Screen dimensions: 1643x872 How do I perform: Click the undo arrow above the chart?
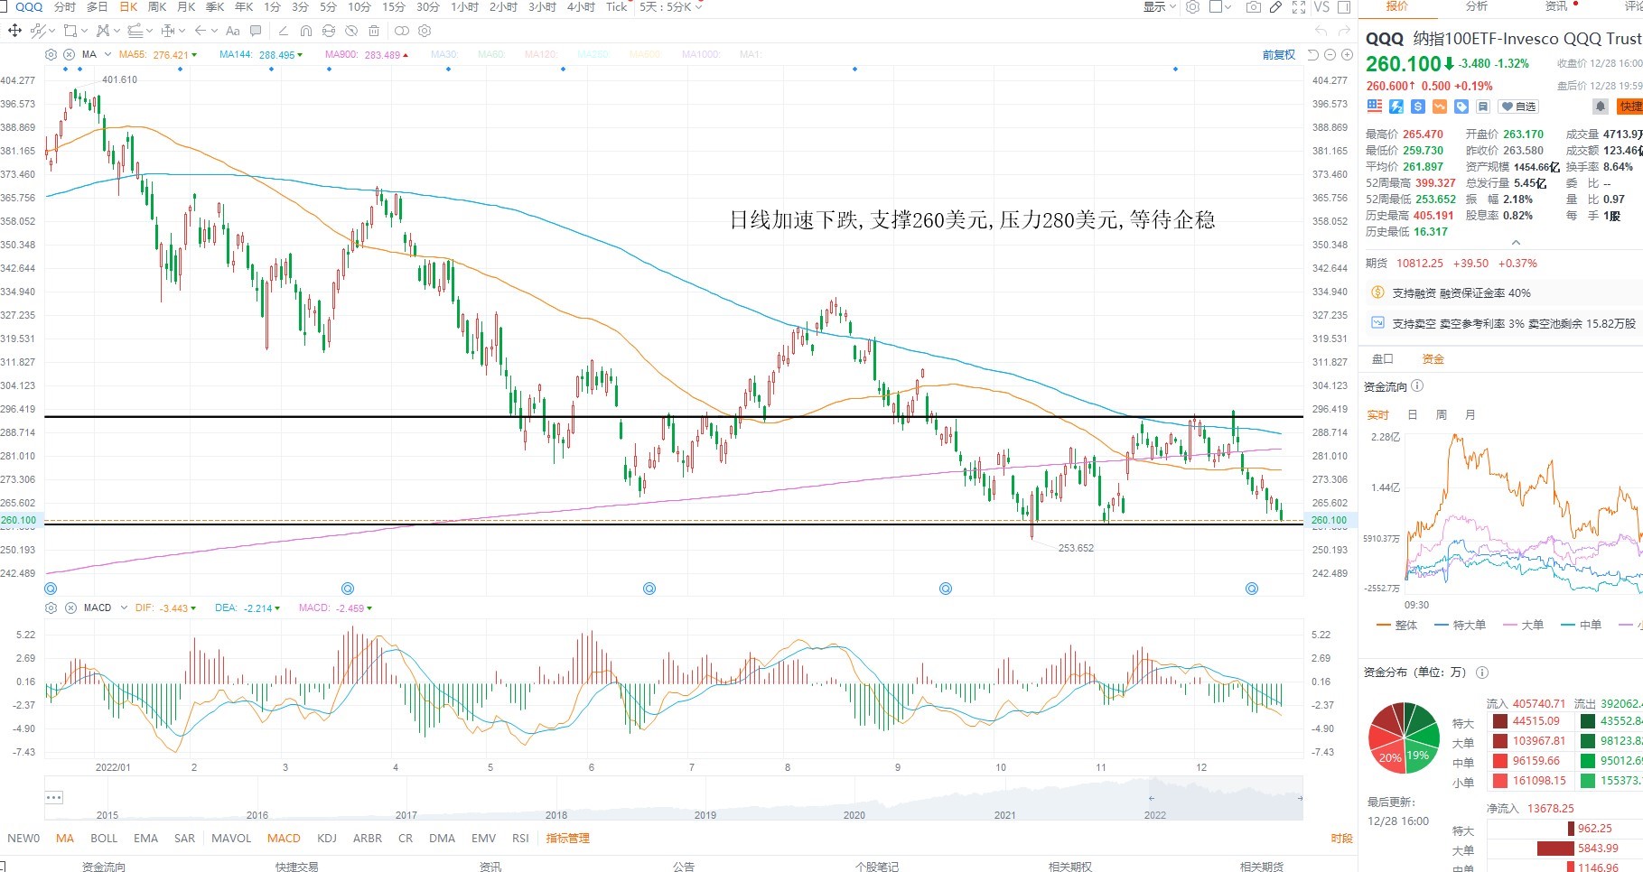1322,31
